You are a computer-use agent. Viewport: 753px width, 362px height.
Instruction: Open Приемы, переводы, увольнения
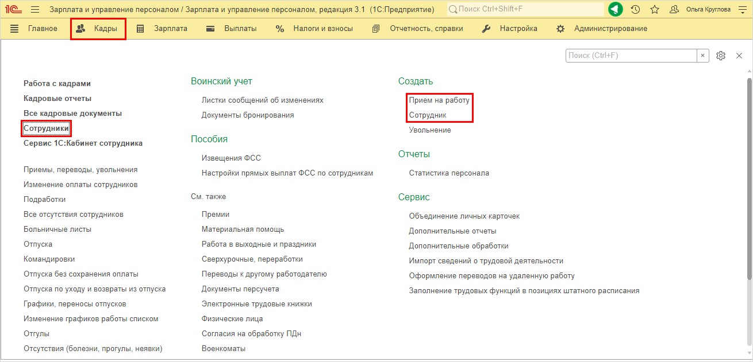tap(80, 170)
